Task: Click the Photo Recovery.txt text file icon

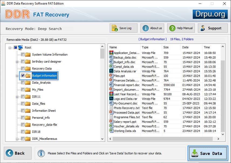Action: (111, 108)
